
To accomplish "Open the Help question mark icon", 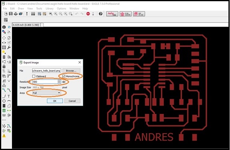I will coord(100,14).
